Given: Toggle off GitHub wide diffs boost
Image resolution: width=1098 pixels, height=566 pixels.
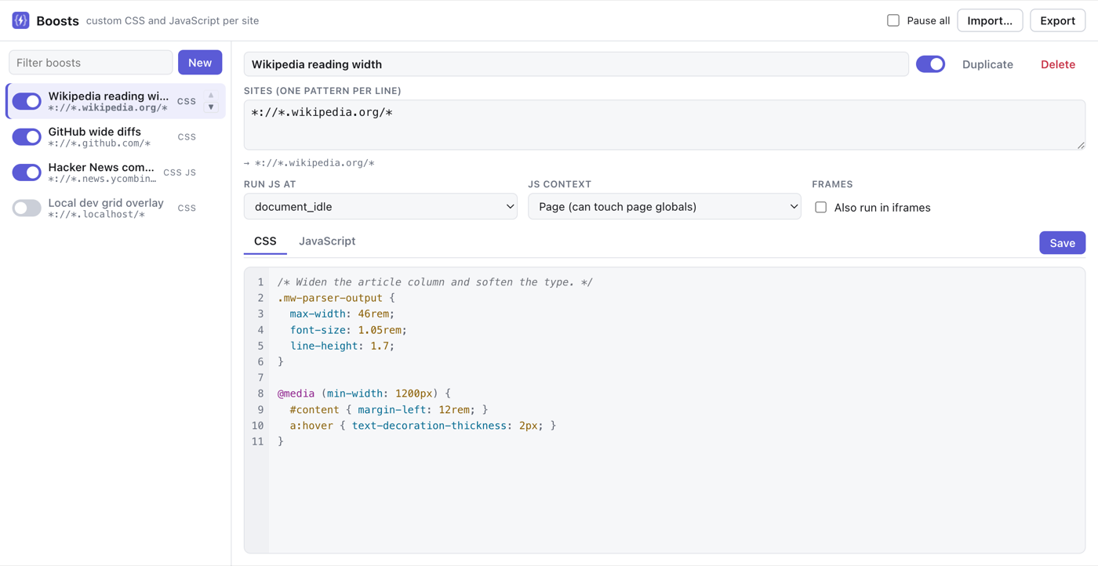Looking at the screenshot, I should 27,136.
